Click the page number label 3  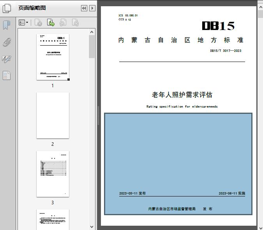click(53, 203)
